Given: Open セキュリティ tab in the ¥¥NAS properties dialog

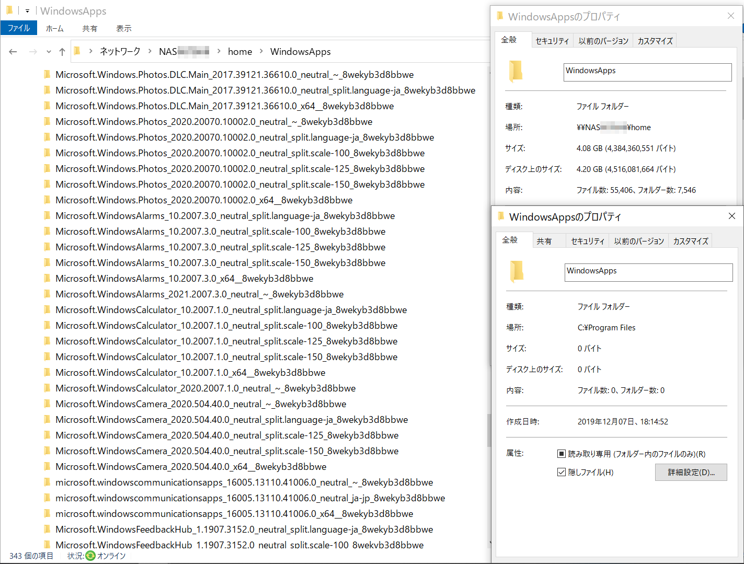Looking at the screenshot, I should pyautogui.click(x=552, y=41).
